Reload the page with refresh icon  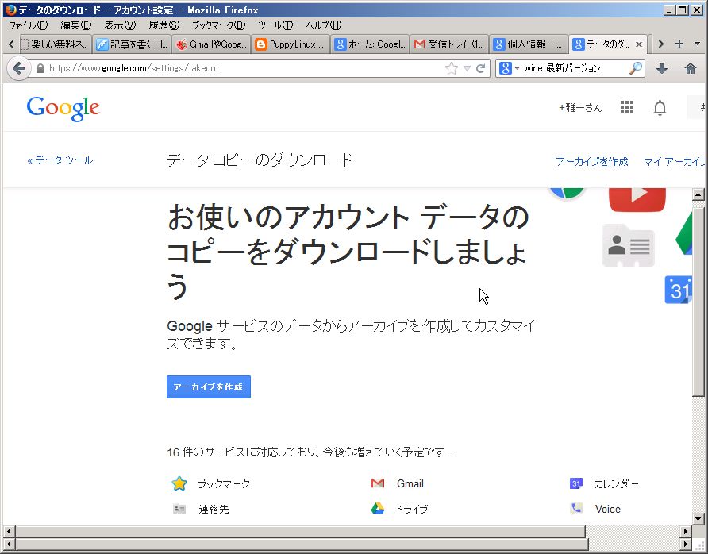480,68
